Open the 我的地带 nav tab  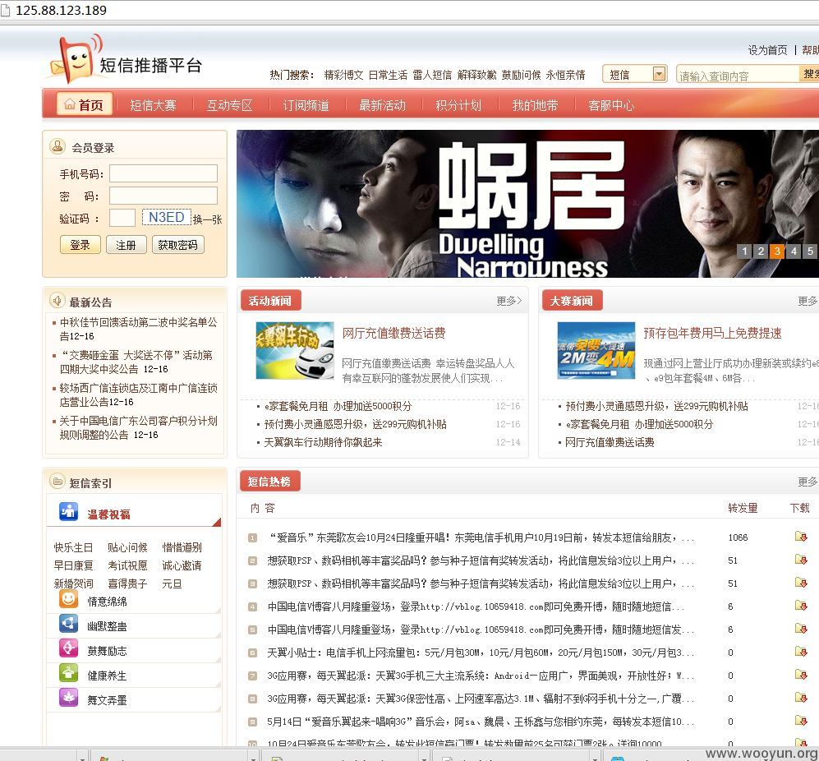click(535, 105)
